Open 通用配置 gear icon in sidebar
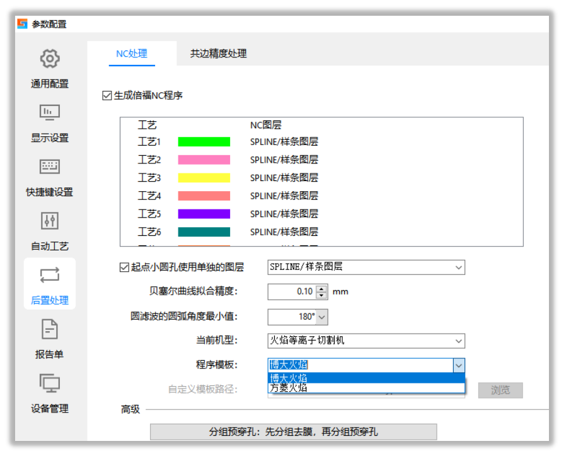 50,59
